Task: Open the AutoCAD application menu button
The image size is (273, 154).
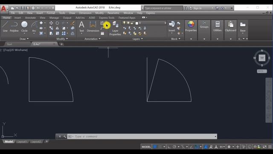Action: (x=4, y=9)
